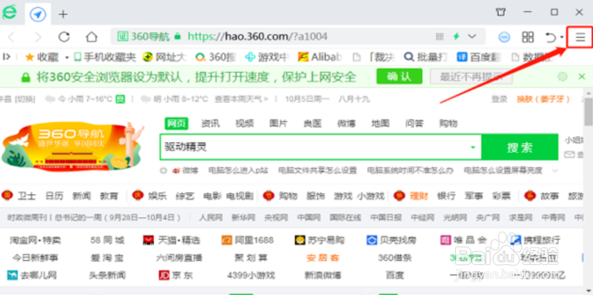Open the 百度翻 bookmark
The image size is (593, 295).
tap(479, 57)
